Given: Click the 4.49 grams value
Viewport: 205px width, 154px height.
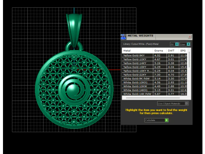Looking at the screenshot, I should (157, 86).
